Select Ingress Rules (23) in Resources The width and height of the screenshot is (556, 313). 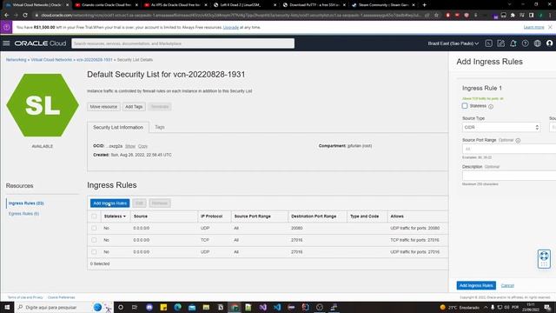pyautogui.click(x=26, y=203)
